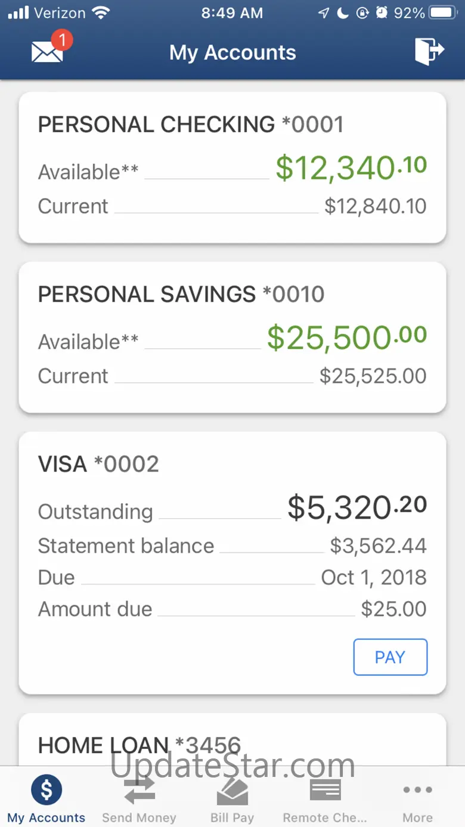The width and height of the screenshot is (465, 827).
Task: Tap the My Accounts dollar icon
Action: (46, 790)
